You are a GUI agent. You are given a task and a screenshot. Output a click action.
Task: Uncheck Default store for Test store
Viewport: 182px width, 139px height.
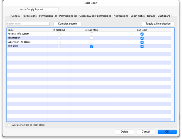92,46
